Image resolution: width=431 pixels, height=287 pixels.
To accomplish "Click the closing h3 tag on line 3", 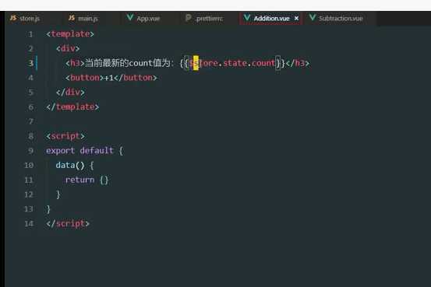I will coord(298,63).
